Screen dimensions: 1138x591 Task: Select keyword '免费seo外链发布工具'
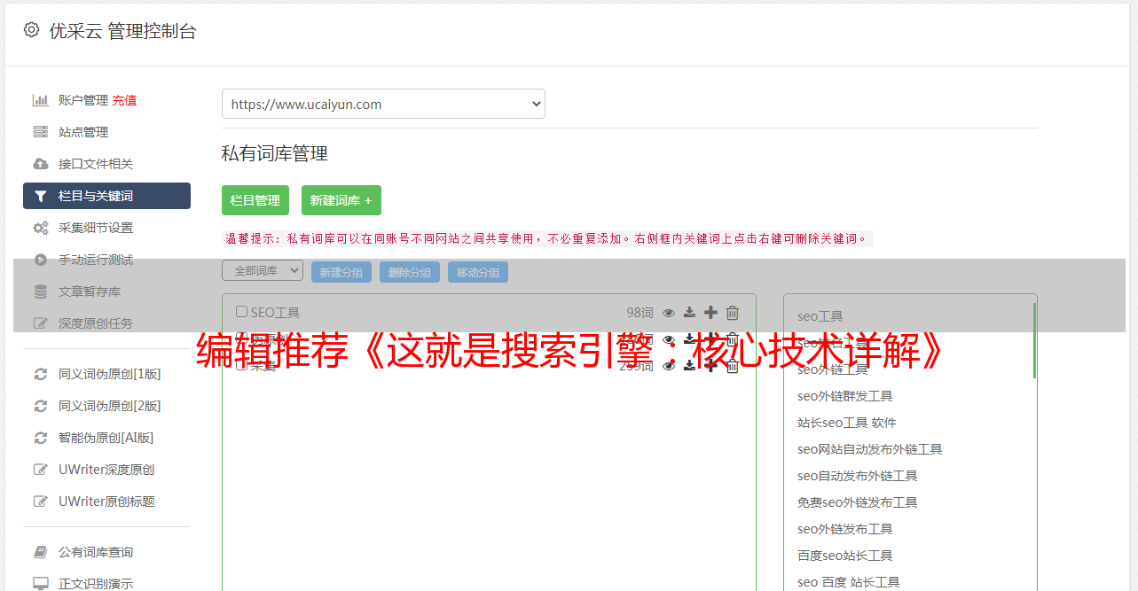858,502
